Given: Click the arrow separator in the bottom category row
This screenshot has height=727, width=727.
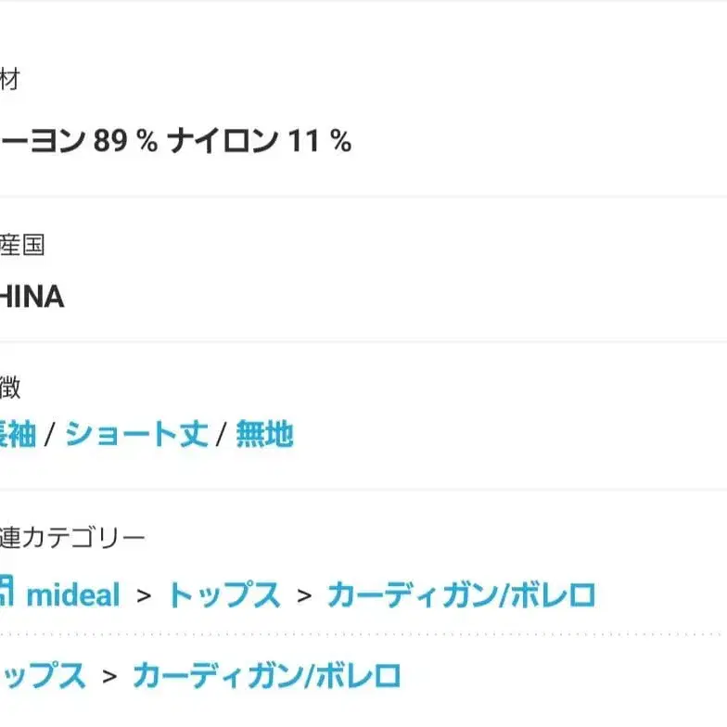Looking at the screenshot, I should point(109,676).
